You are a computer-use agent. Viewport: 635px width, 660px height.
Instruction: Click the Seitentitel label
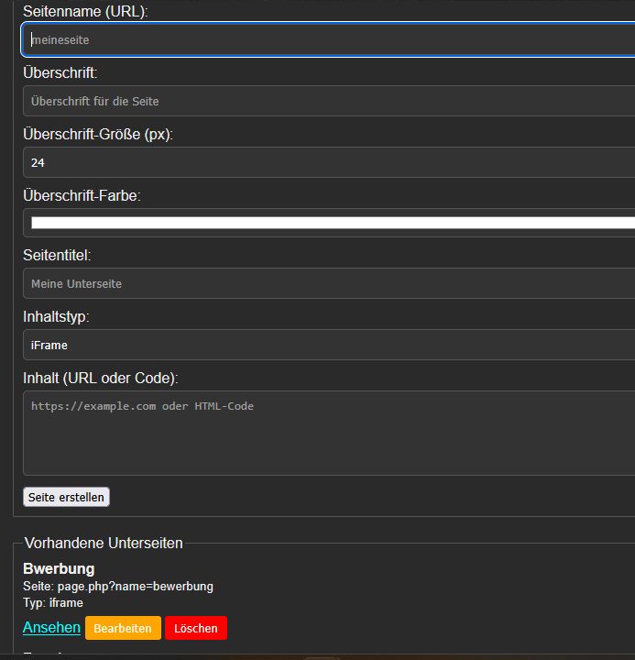(x=57, y=256)
